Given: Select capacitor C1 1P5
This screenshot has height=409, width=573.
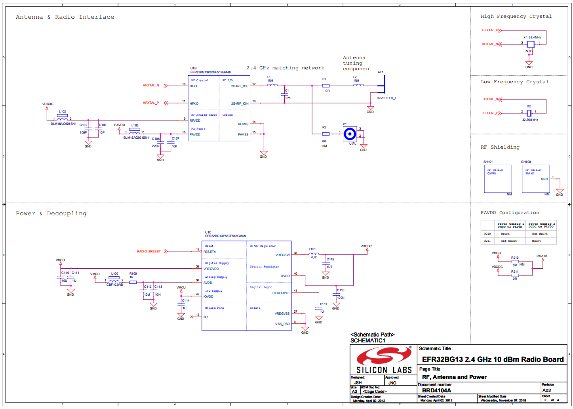Looking at the screenshot, I should click(284, 94).
